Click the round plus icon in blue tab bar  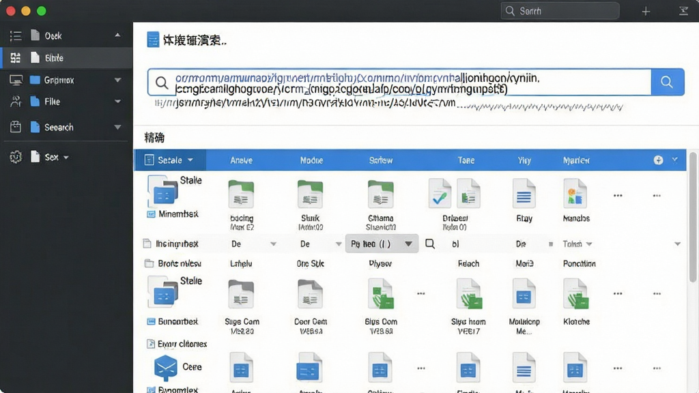pyautogui.click(x=658, y=160)
